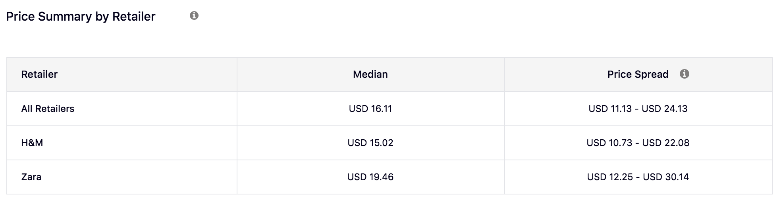The width and height of the screenshot is (783, 204).
Task: Click the Price Spread column header text
Action: 638,75
